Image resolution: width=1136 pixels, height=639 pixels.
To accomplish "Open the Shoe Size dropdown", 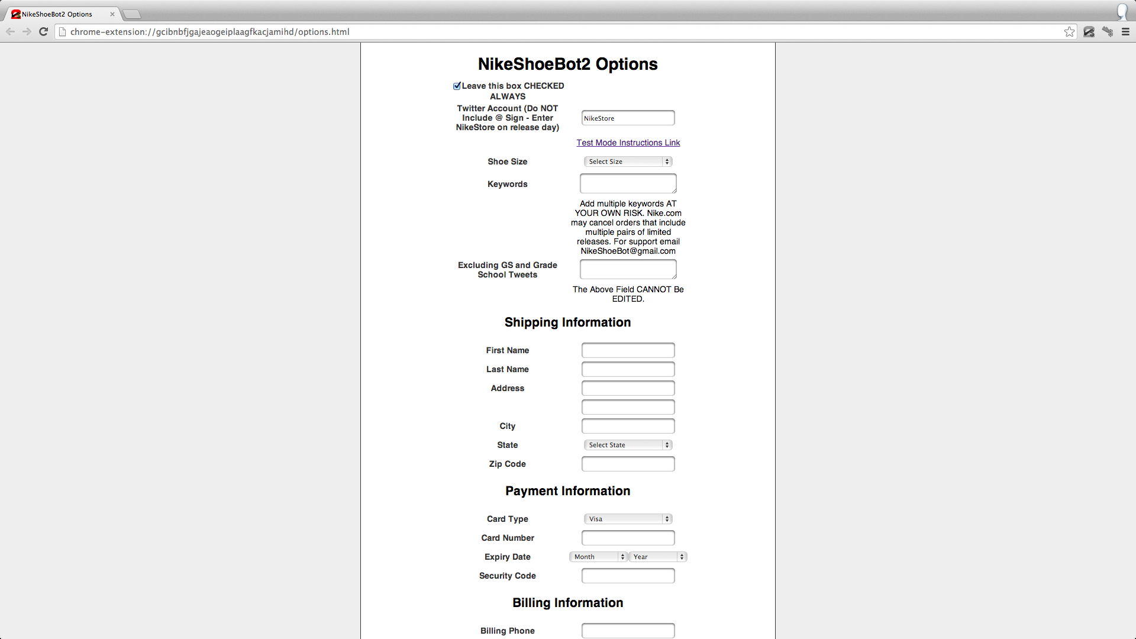I will point(628,162).
